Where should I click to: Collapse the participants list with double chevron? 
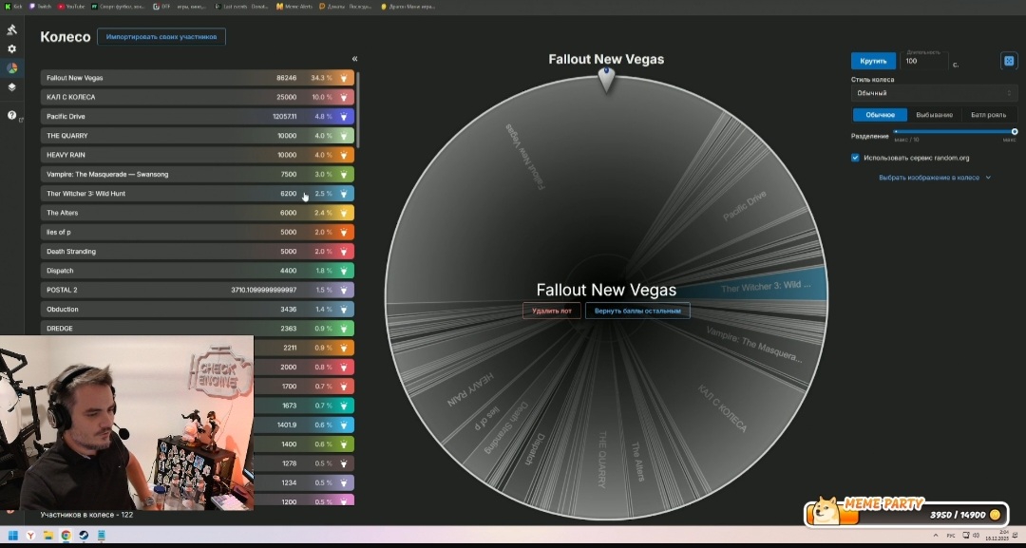(x=354, y=59)
